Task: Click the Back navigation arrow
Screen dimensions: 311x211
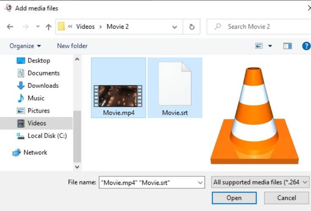Action: [10, 27]
